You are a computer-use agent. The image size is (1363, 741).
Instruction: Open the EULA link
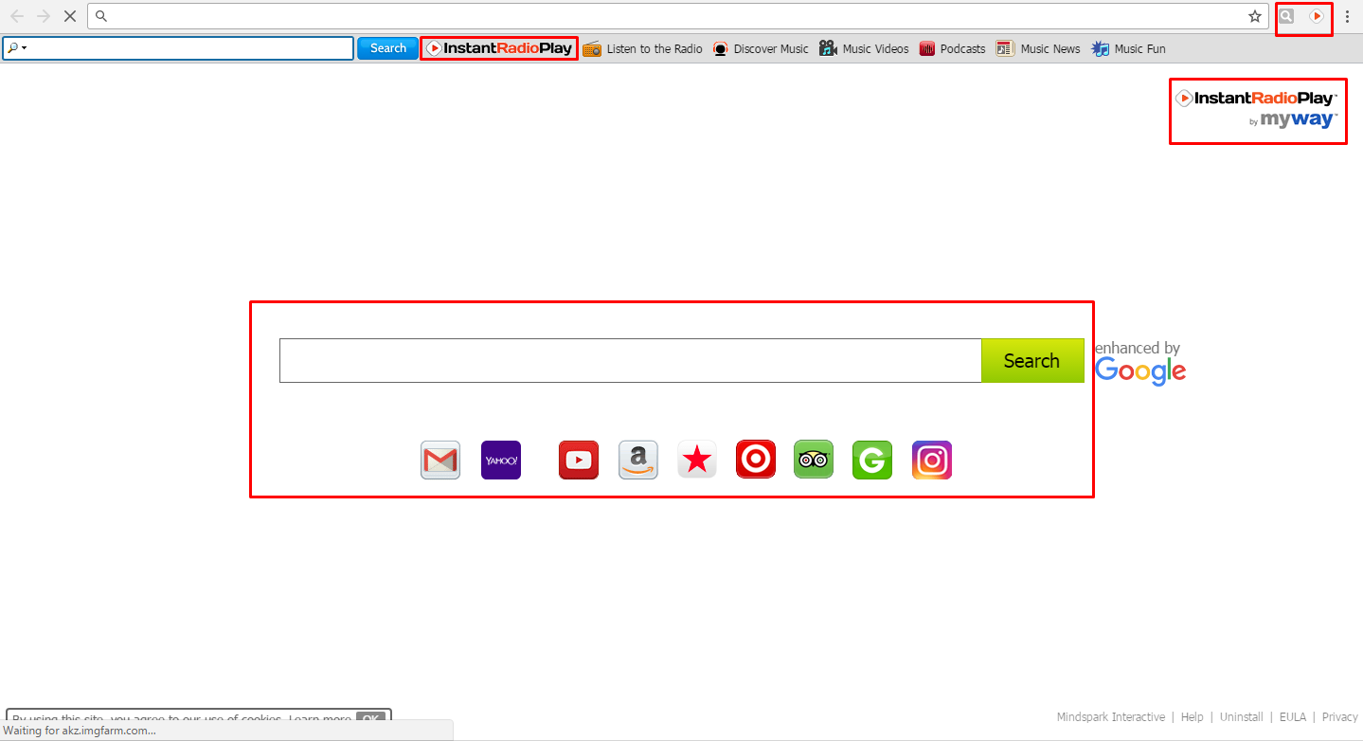tap(1293, 717)
